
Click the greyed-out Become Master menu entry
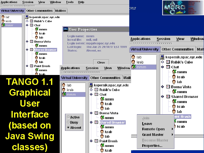[x=155, y=140]
